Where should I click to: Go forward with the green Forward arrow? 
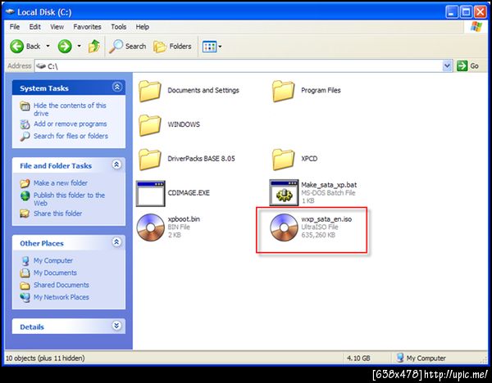pos(65,47)
